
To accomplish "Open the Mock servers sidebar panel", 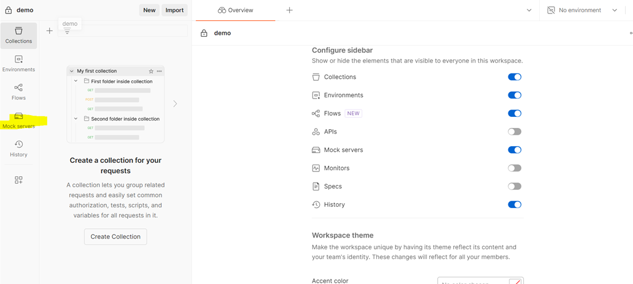I will click(18, 121).
